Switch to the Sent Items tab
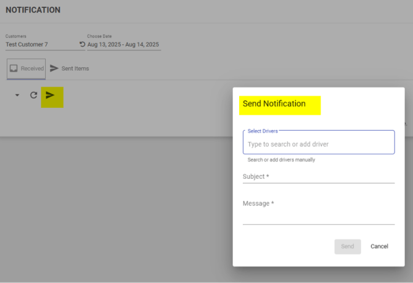 tap(75, 68)
